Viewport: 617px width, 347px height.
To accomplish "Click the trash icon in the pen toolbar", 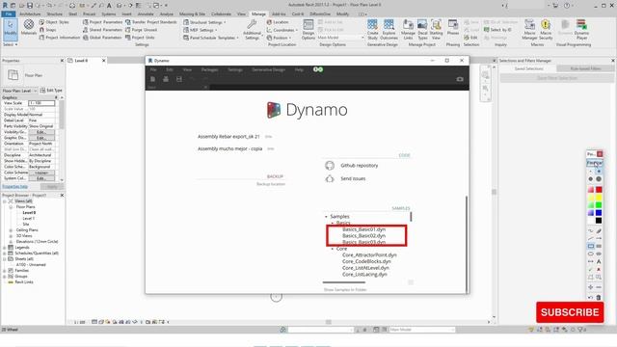I will coord(599,298).
